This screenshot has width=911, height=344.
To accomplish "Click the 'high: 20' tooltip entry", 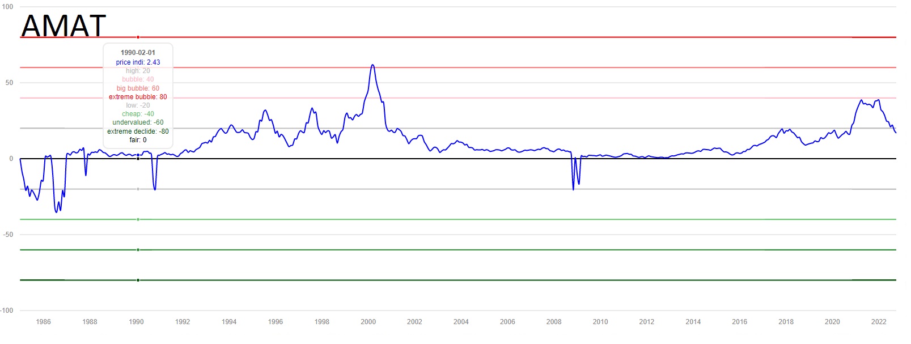I will 138,71.
